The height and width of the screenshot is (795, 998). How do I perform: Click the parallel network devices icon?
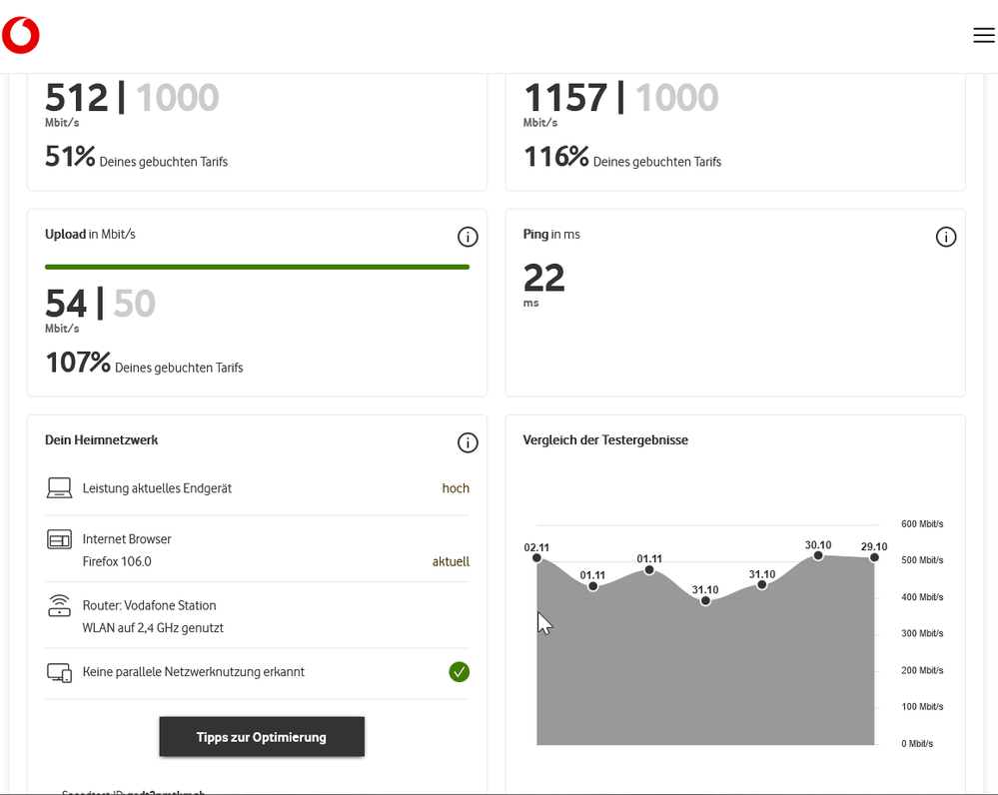60,673
